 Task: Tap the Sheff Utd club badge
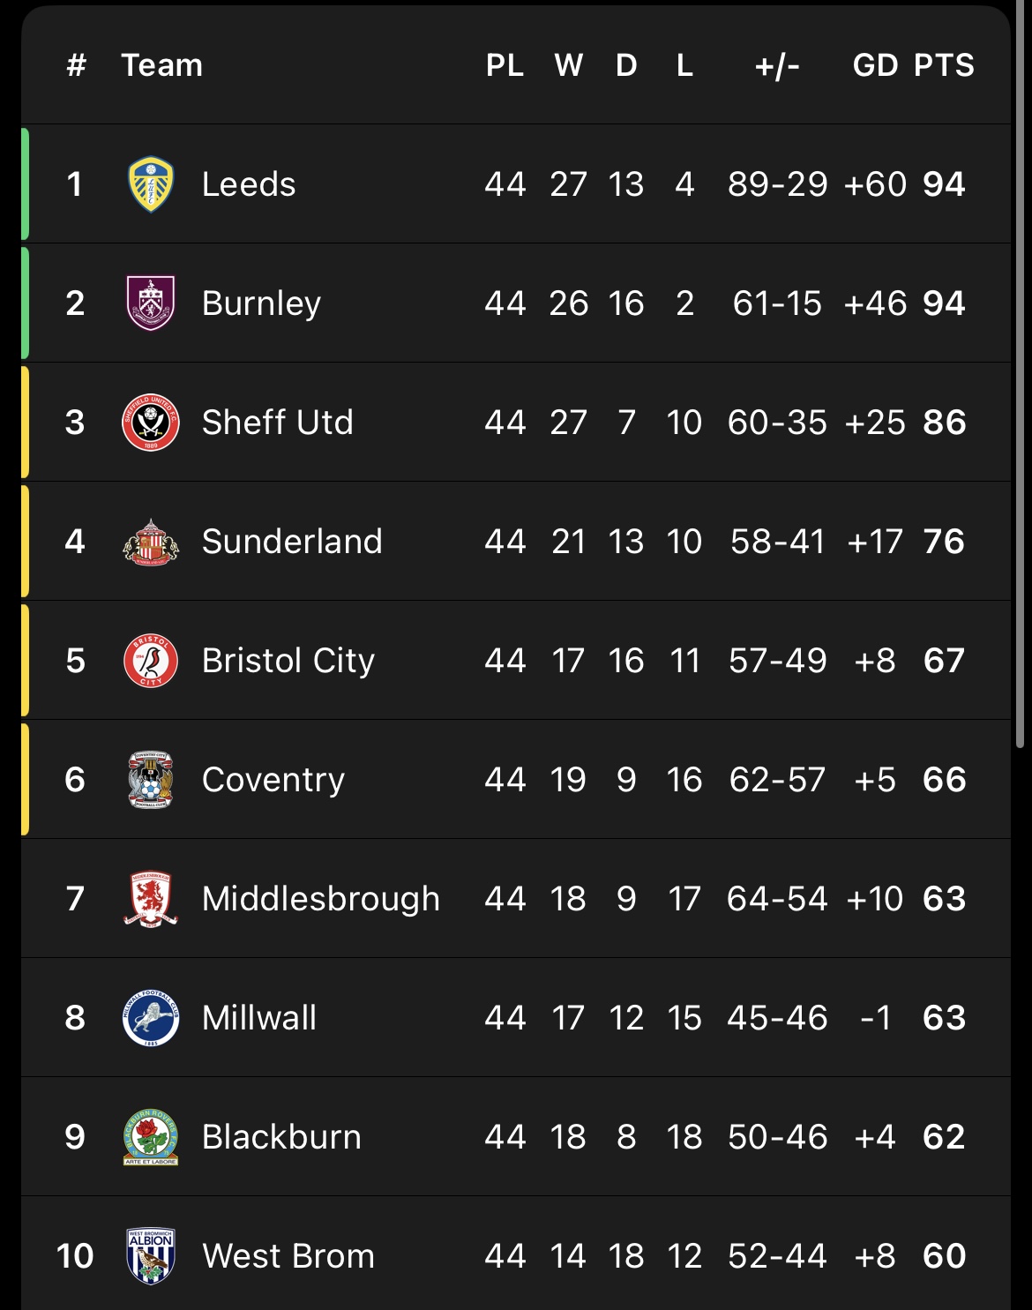tap(151, 423)
